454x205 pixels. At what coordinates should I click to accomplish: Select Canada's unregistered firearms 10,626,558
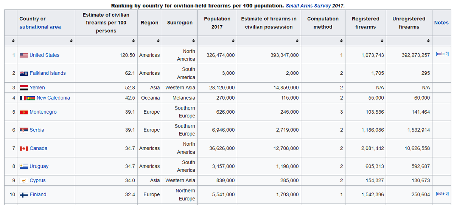click(417, 148)
